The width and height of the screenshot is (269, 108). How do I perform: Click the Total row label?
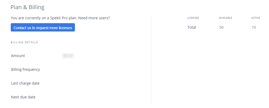pos(192,27)
